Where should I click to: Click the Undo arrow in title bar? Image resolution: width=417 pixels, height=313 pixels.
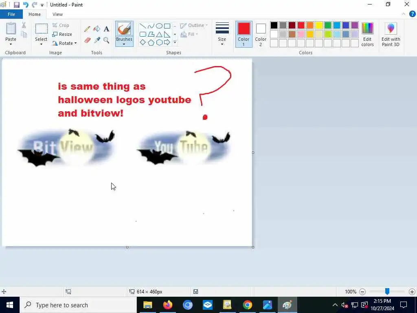[x=26, y=5]
